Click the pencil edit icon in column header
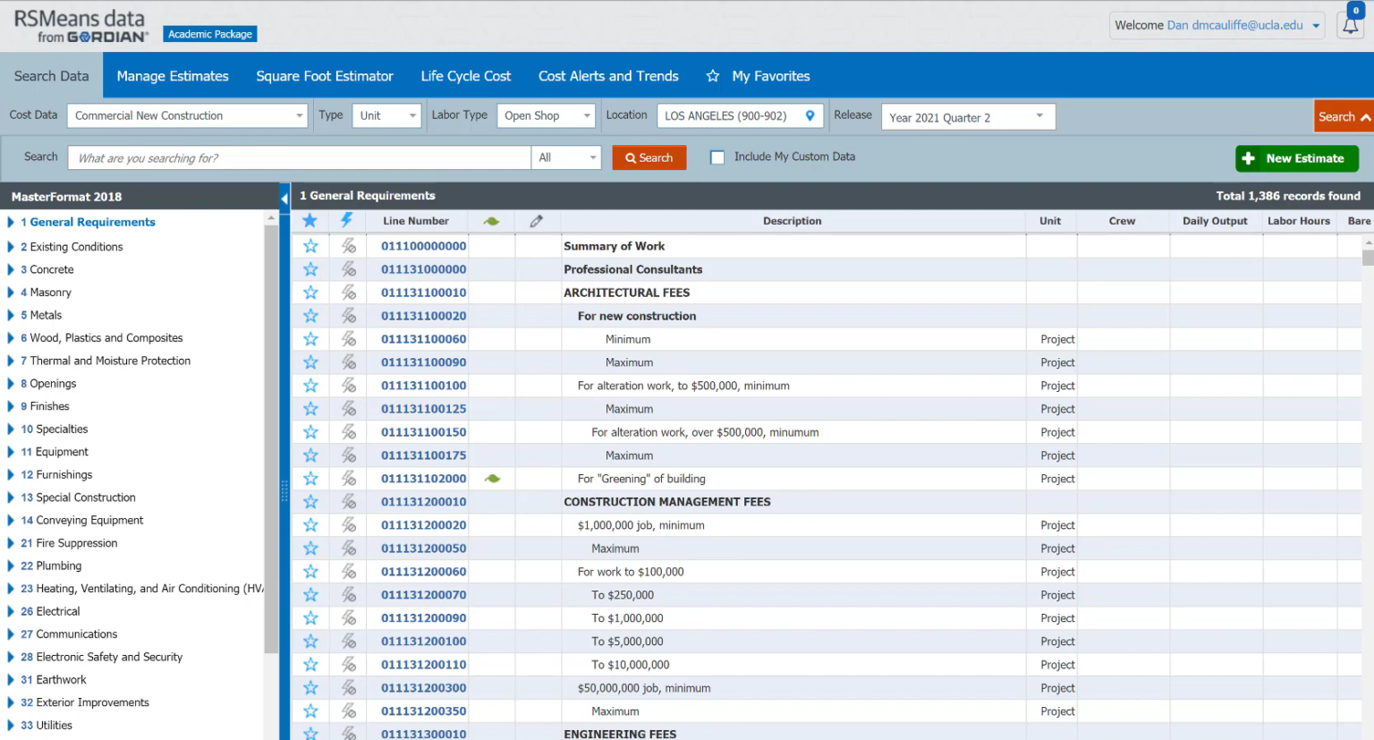1374x740 pixels. click(x=536, y=221)
